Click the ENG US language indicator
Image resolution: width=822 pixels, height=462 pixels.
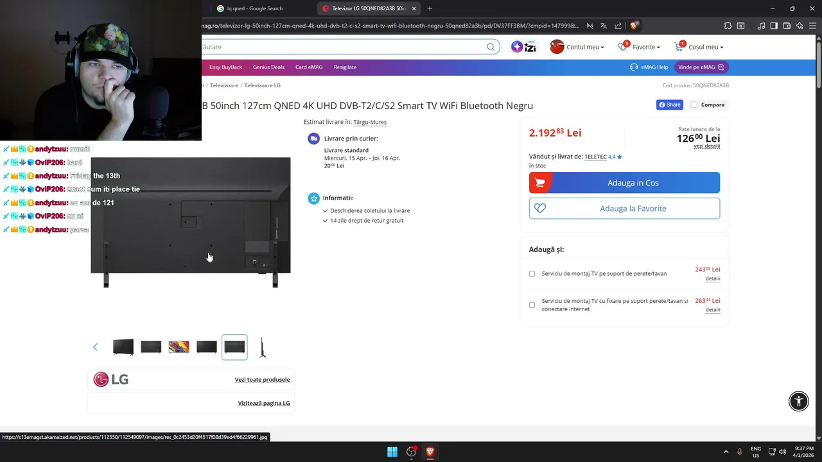point(756,452)
